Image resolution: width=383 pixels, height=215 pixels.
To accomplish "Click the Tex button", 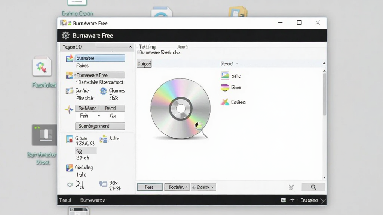I will [150, 187].
